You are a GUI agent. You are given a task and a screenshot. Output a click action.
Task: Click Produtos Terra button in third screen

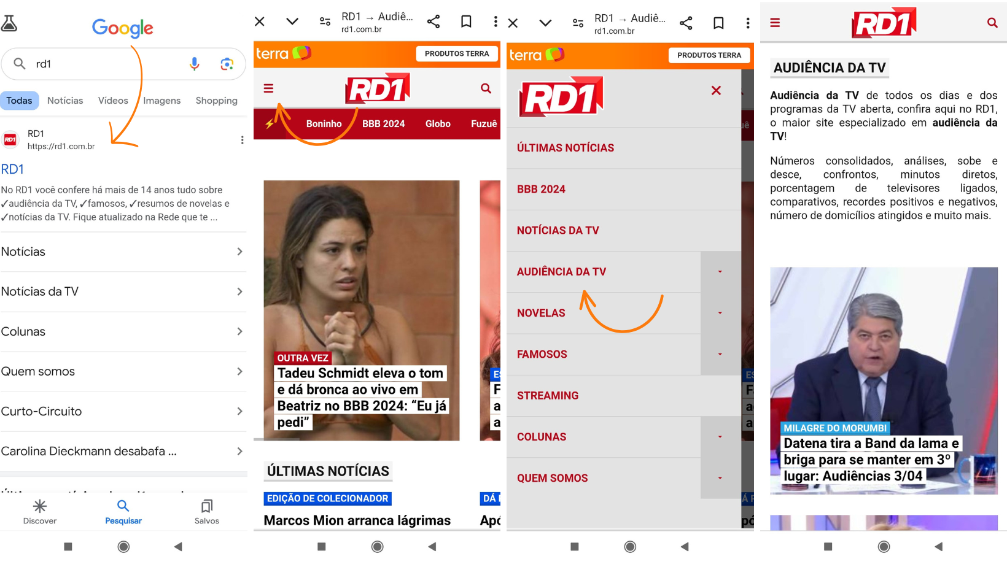[x=709, y=55]
